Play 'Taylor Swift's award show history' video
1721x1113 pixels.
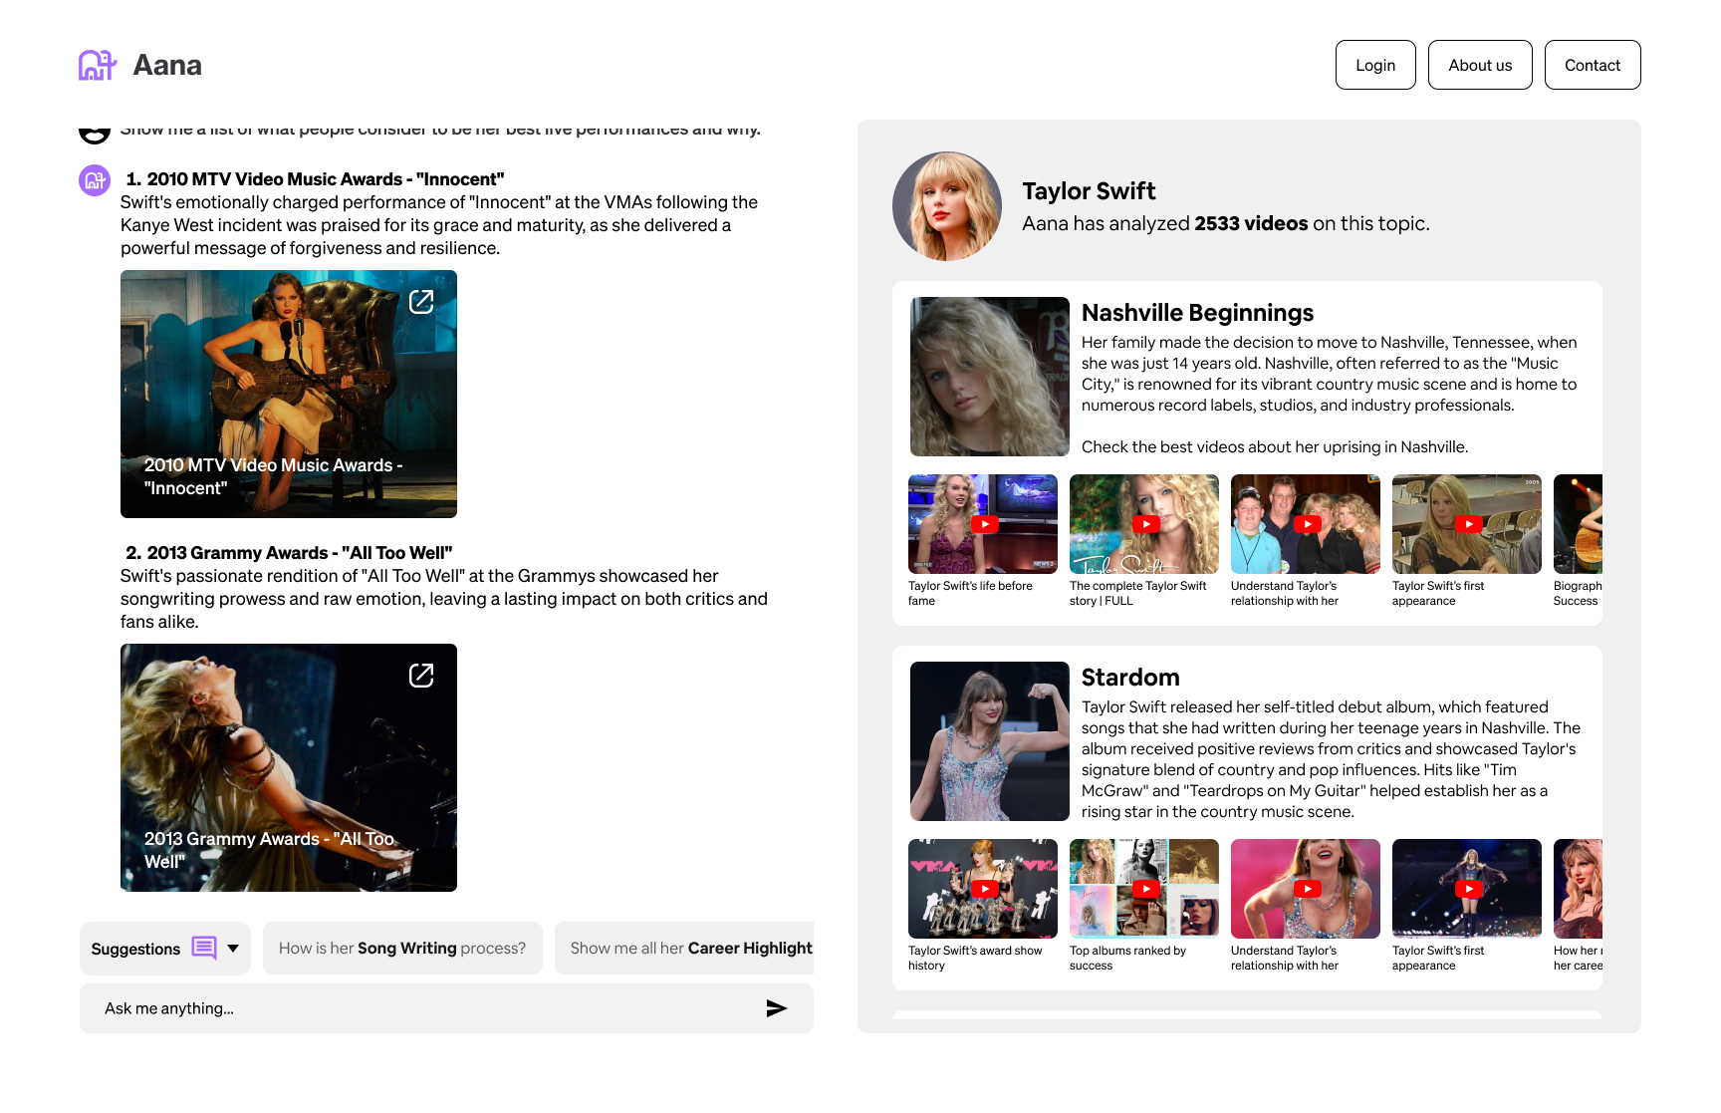pyautogui.click(x=983, y=889)
